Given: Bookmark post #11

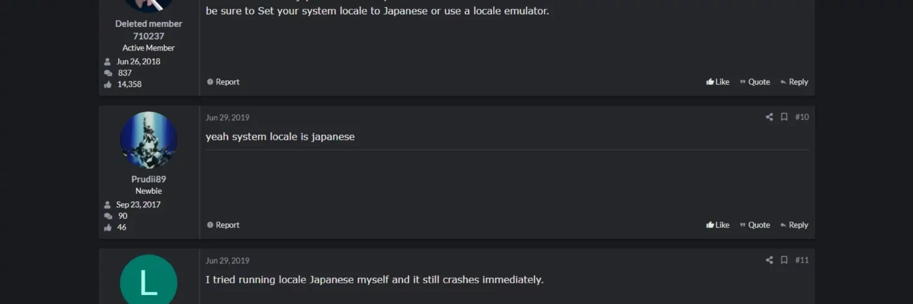Looking at the screenshot, I should pyautogui.click(x=784, y=260).
